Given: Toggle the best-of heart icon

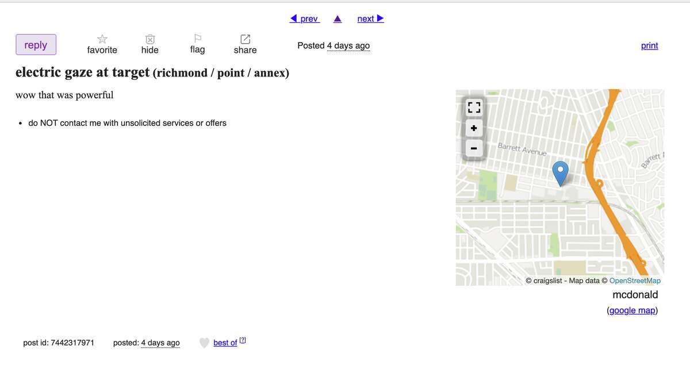Looking at the screenshot, I should [x=204, y=343].
